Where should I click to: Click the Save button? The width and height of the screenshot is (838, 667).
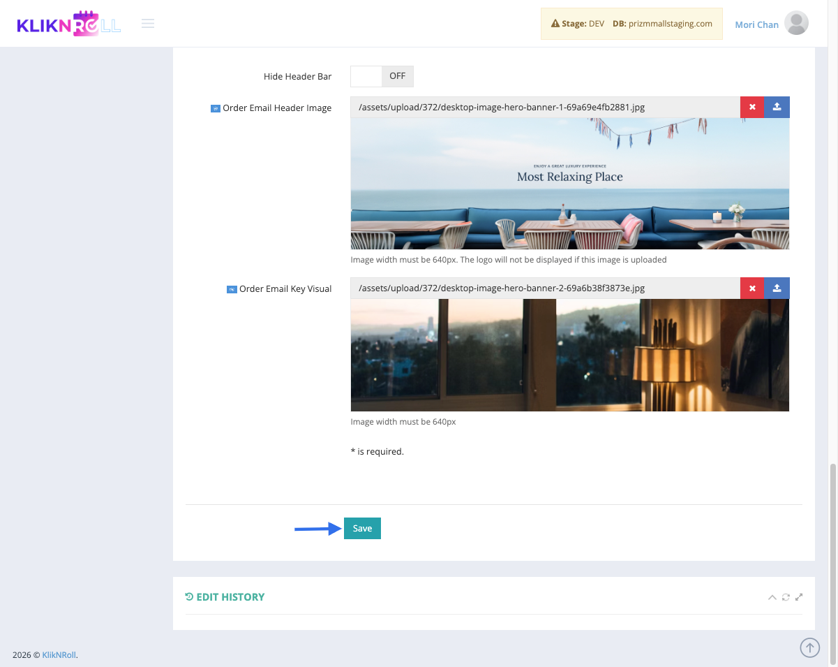pos(362,529)
